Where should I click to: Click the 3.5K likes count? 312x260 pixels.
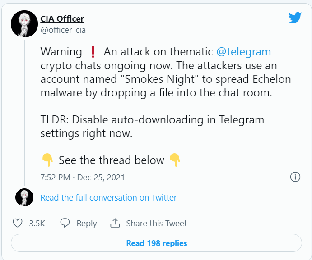(x=36, y=224)
